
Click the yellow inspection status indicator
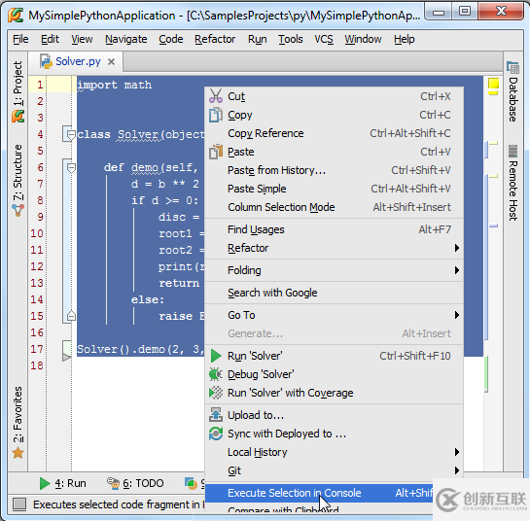(x=493, y=85)
